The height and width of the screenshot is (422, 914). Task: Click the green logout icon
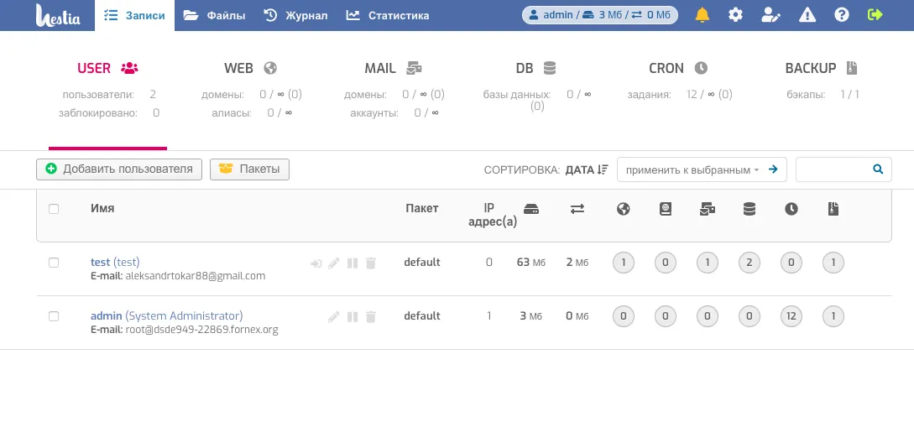click(x=875, y=15)
